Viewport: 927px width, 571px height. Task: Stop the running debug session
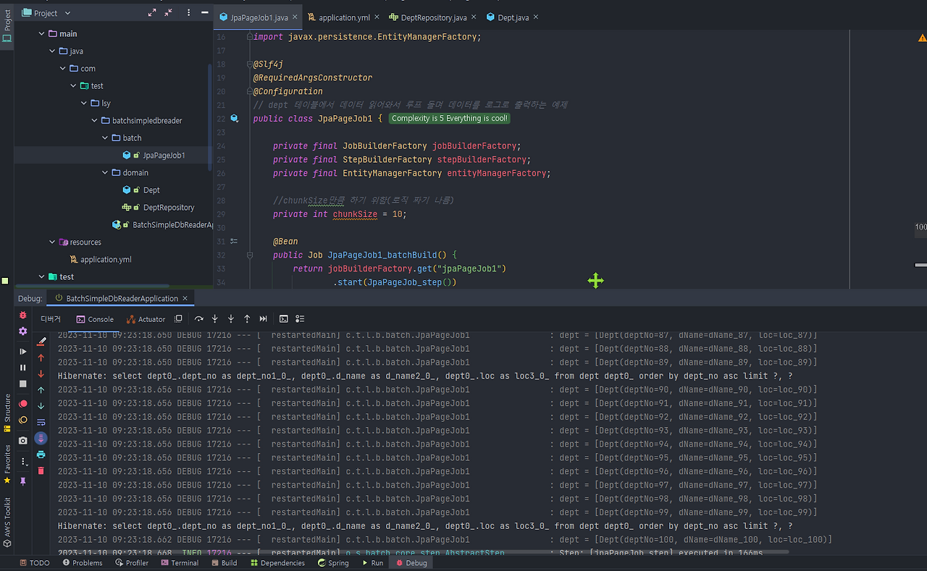[22, 385]
